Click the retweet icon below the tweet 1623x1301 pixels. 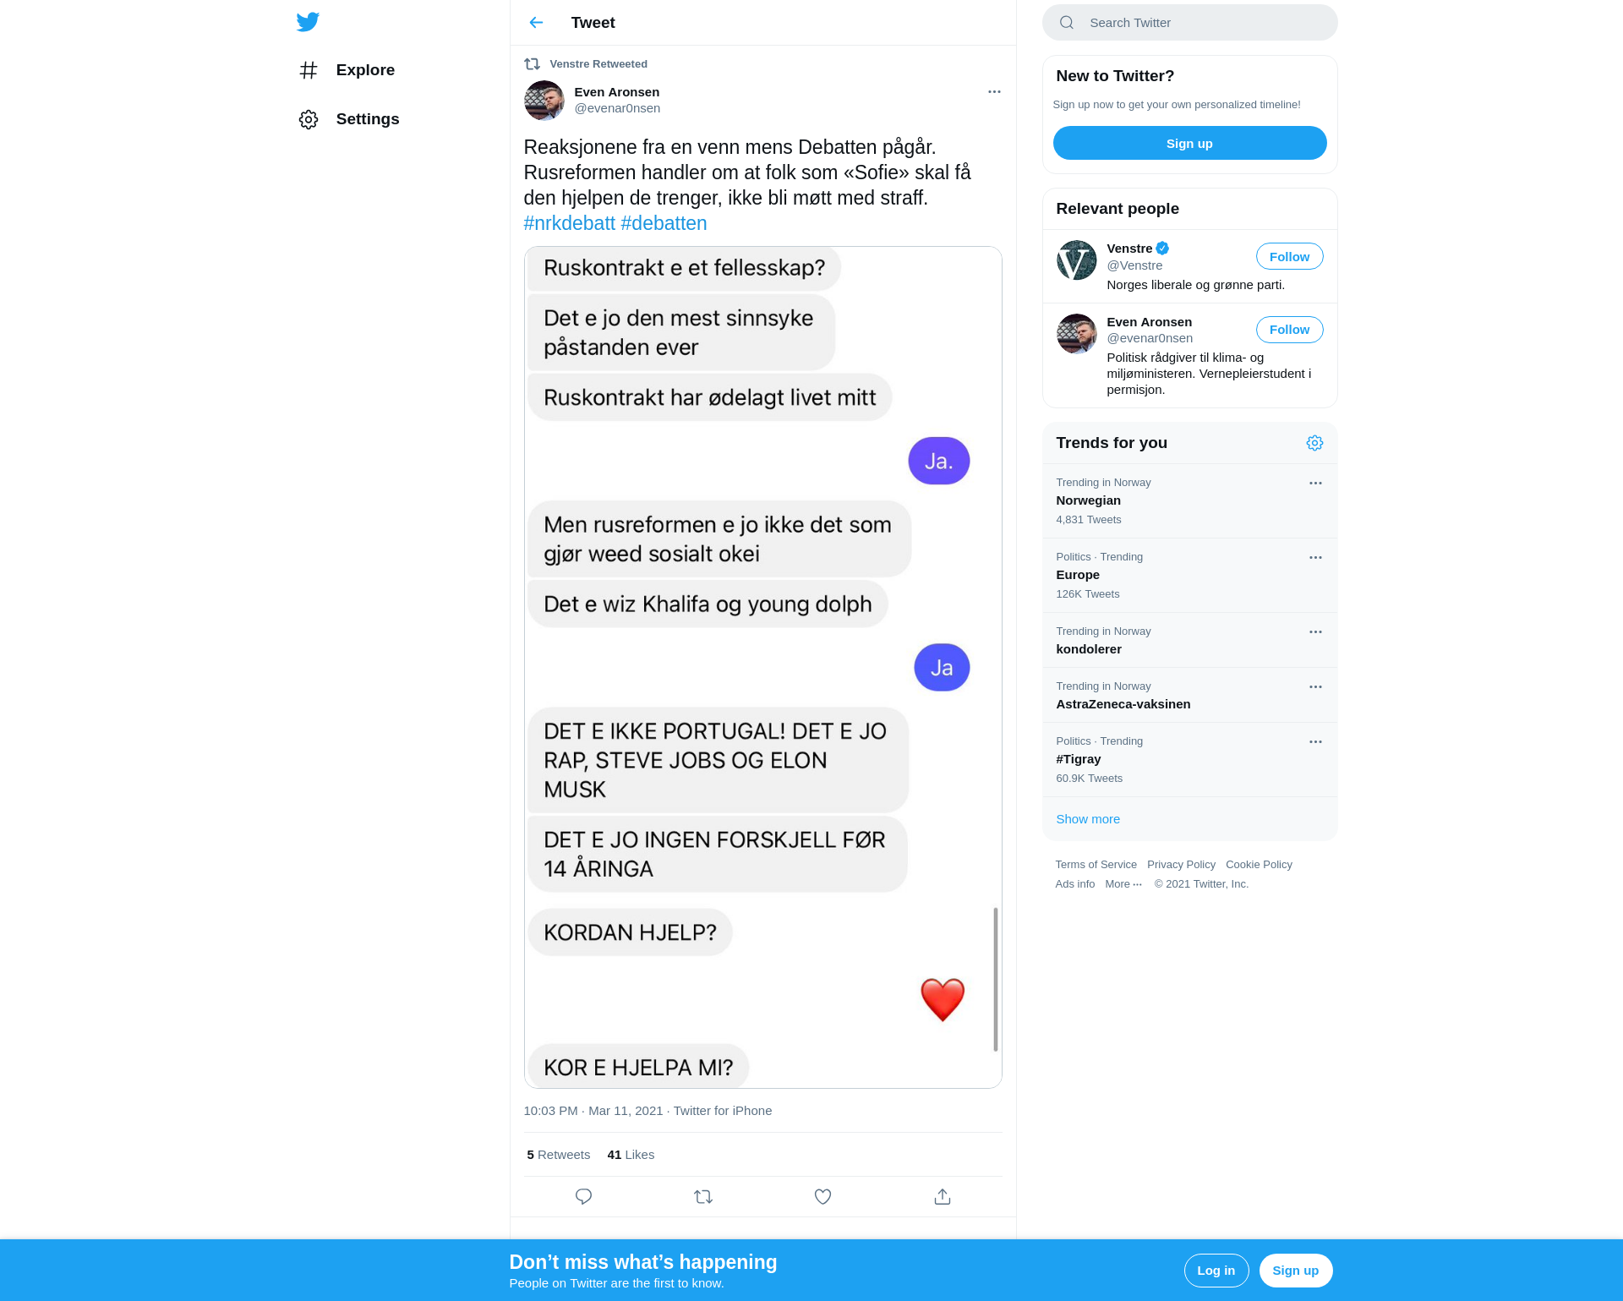pos(703,1196)
